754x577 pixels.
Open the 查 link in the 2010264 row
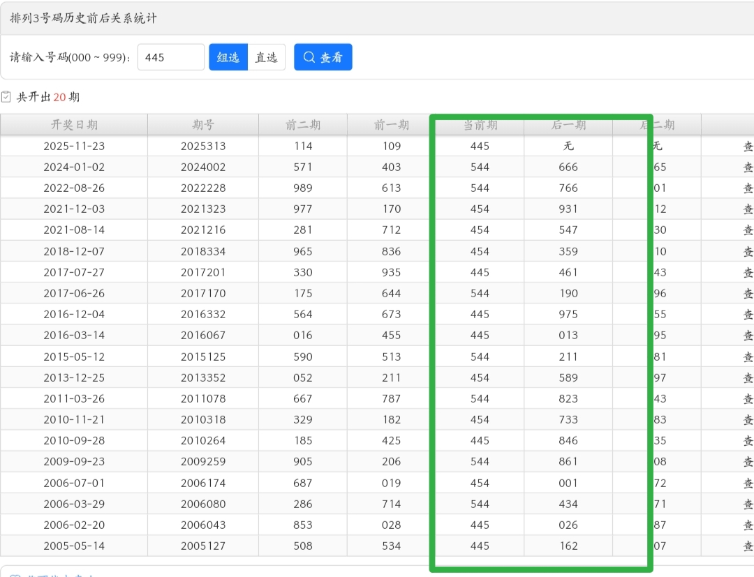coord(748,441)
